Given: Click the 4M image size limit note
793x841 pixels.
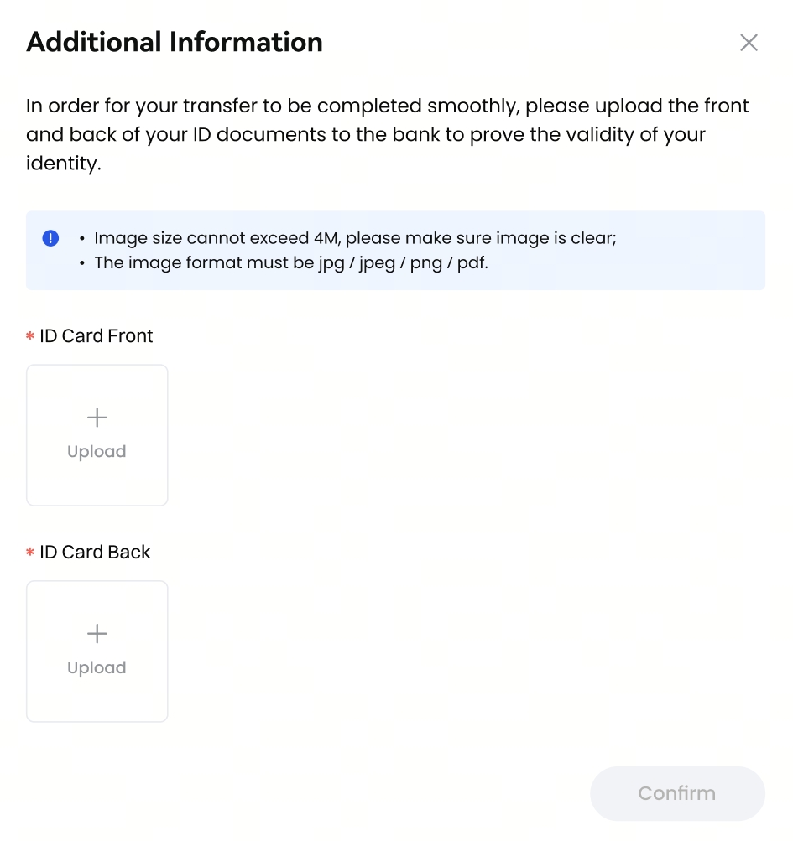Looking at the screenshot, I should coord(356,238).
